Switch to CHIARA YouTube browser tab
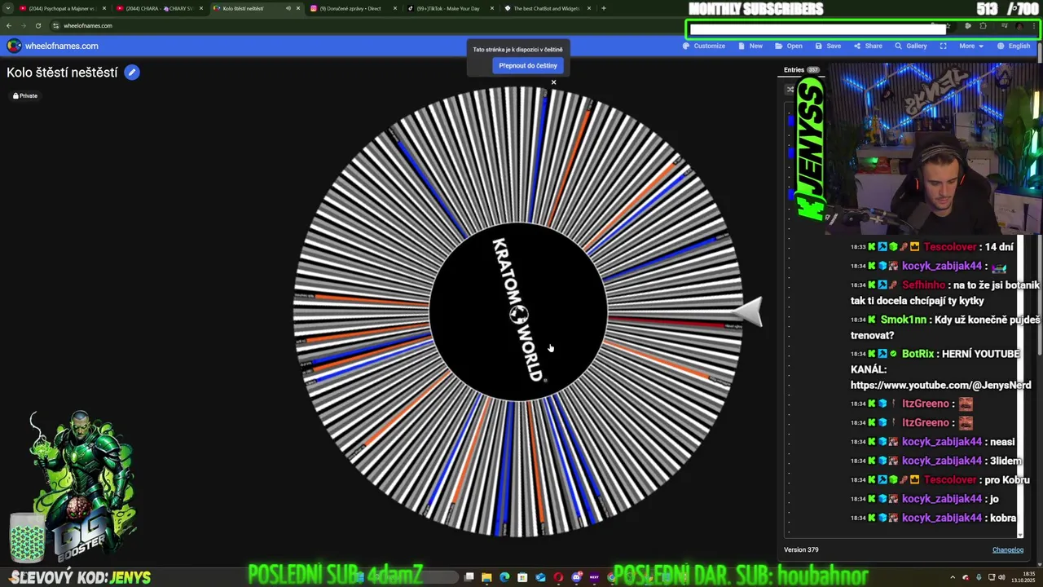 [159, 8]
